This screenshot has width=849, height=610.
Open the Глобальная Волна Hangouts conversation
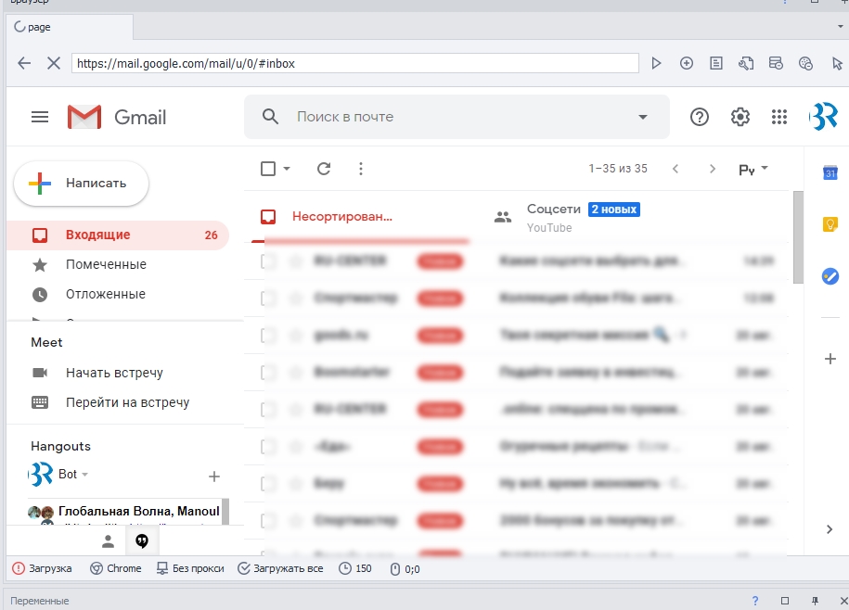point(124,511)
